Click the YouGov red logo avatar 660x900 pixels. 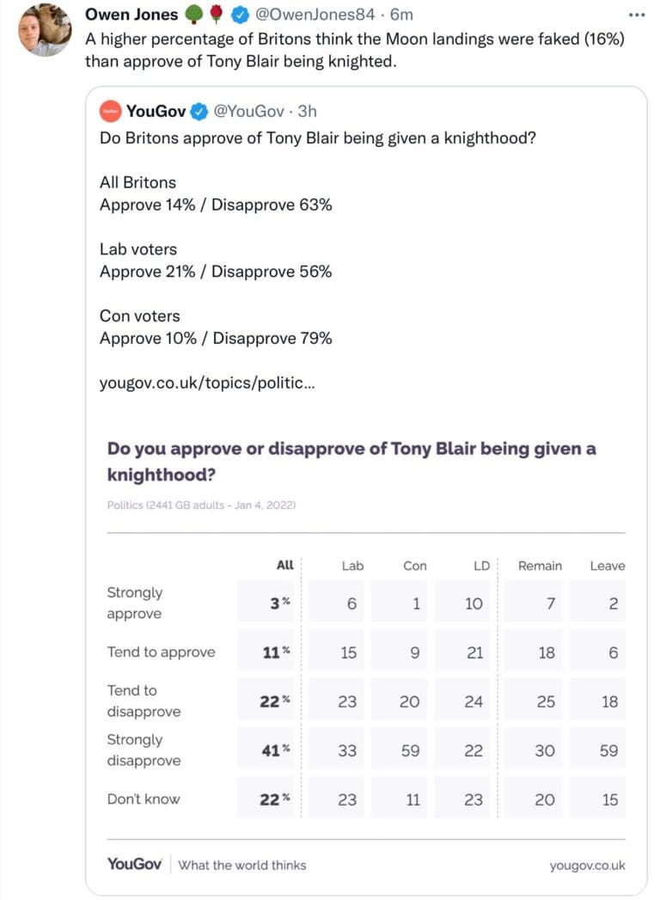111,111
